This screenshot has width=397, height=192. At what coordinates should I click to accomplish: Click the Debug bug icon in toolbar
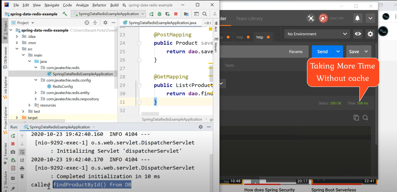coord(159,14)
